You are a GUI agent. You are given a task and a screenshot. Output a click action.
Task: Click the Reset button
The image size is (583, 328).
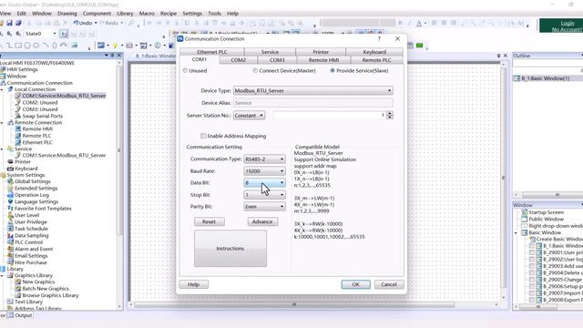click(x=209, y=221)
